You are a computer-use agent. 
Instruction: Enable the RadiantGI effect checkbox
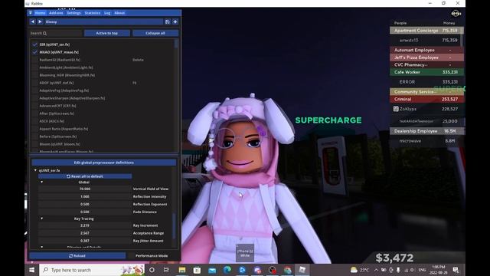(34, 60)
